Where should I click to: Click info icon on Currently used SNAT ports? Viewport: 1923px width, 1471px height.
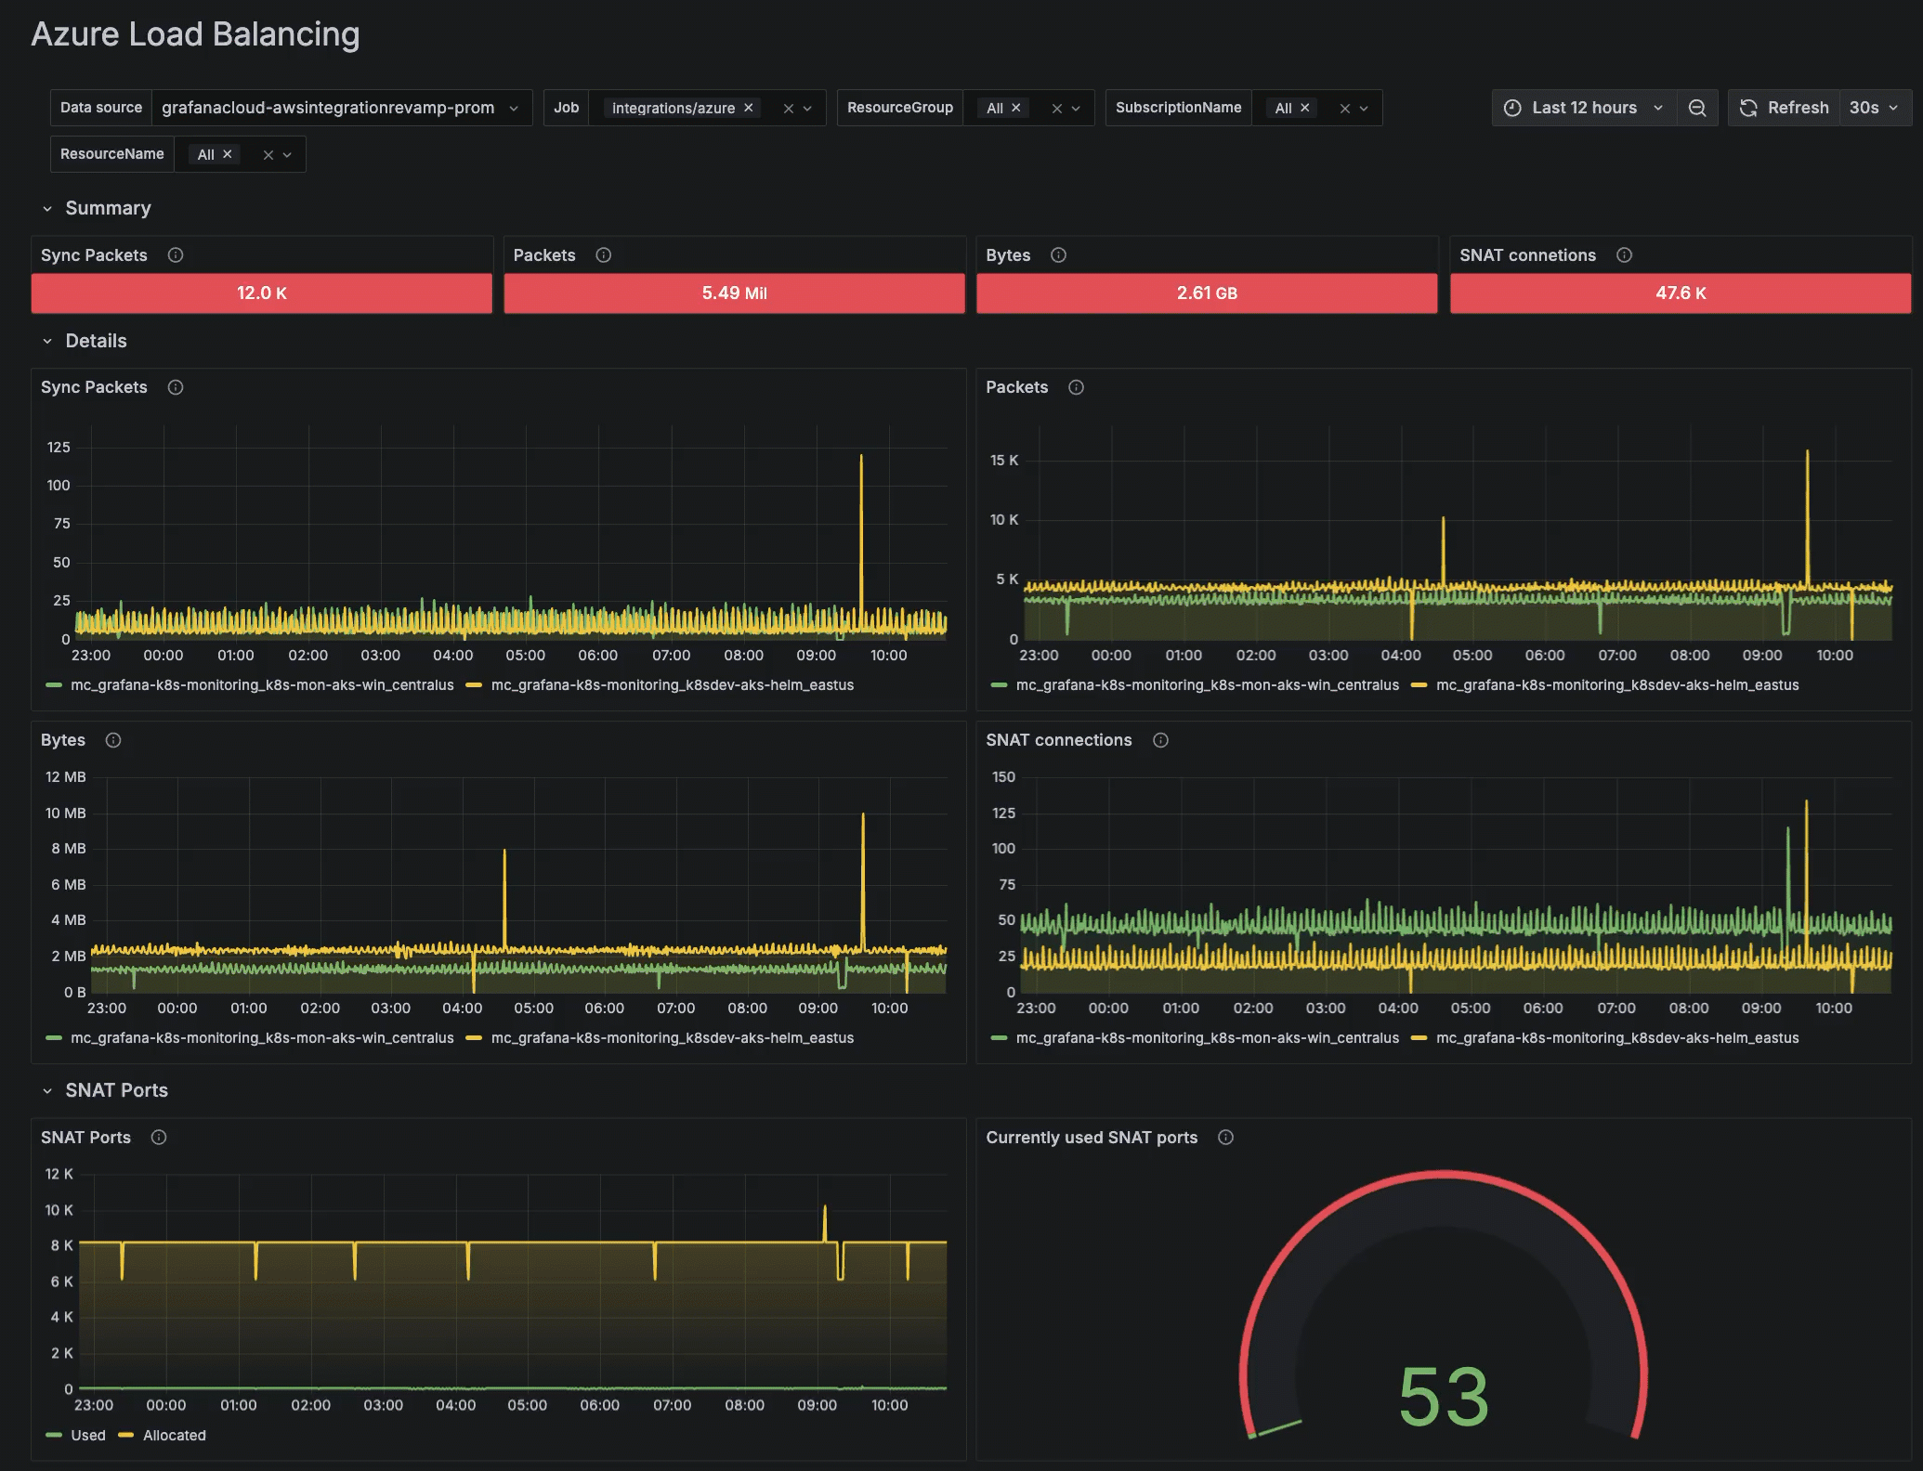click(x=1225, y=1138)
